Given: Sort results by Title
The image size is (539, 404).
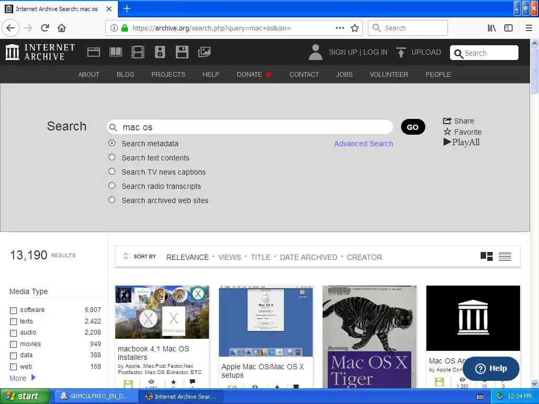Looking at the screenshot, I should point(261,257).
